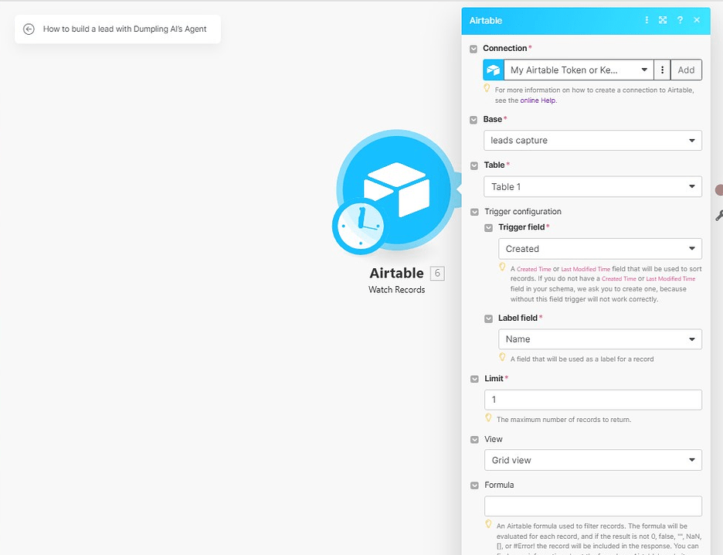723x555 pixels.
Task: Open the three-dot menu beside the connection selector
Action: 662,70
